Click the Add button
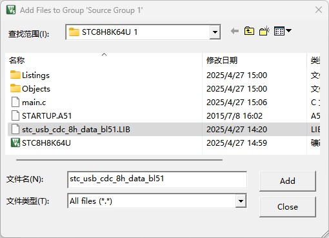This screenshot has height=238, width=329. pyautogui.click(x=288, y=181)
